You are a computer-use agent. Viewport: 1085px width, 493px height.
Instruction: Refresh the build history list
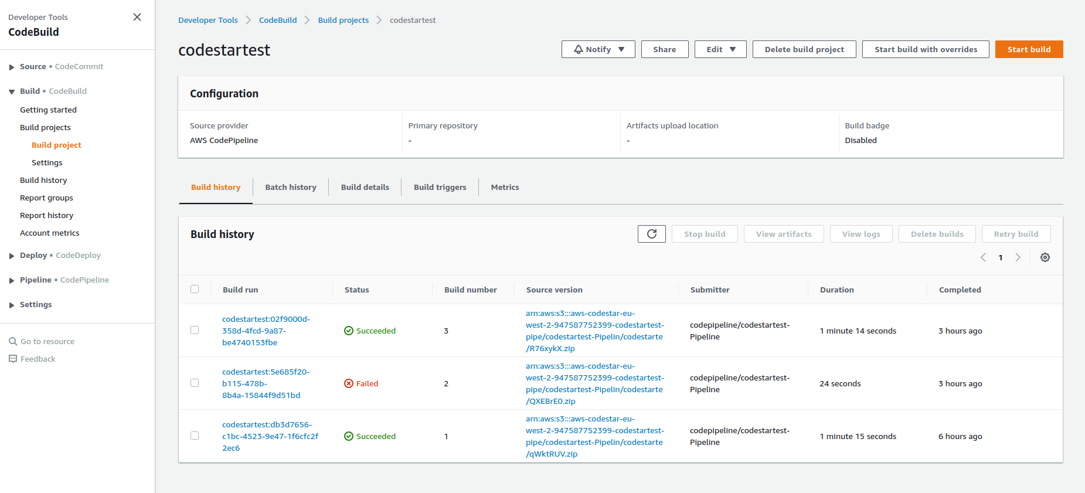(652, 234)
